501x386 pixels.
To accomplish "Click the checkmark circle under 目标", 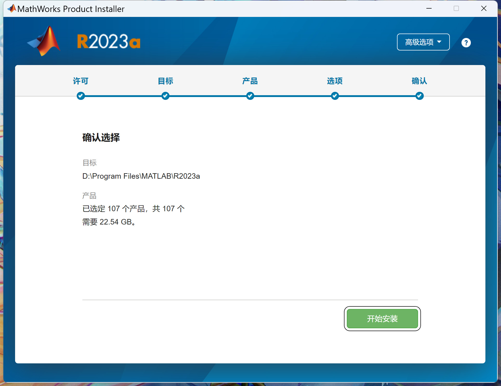I will coord(165,96).
